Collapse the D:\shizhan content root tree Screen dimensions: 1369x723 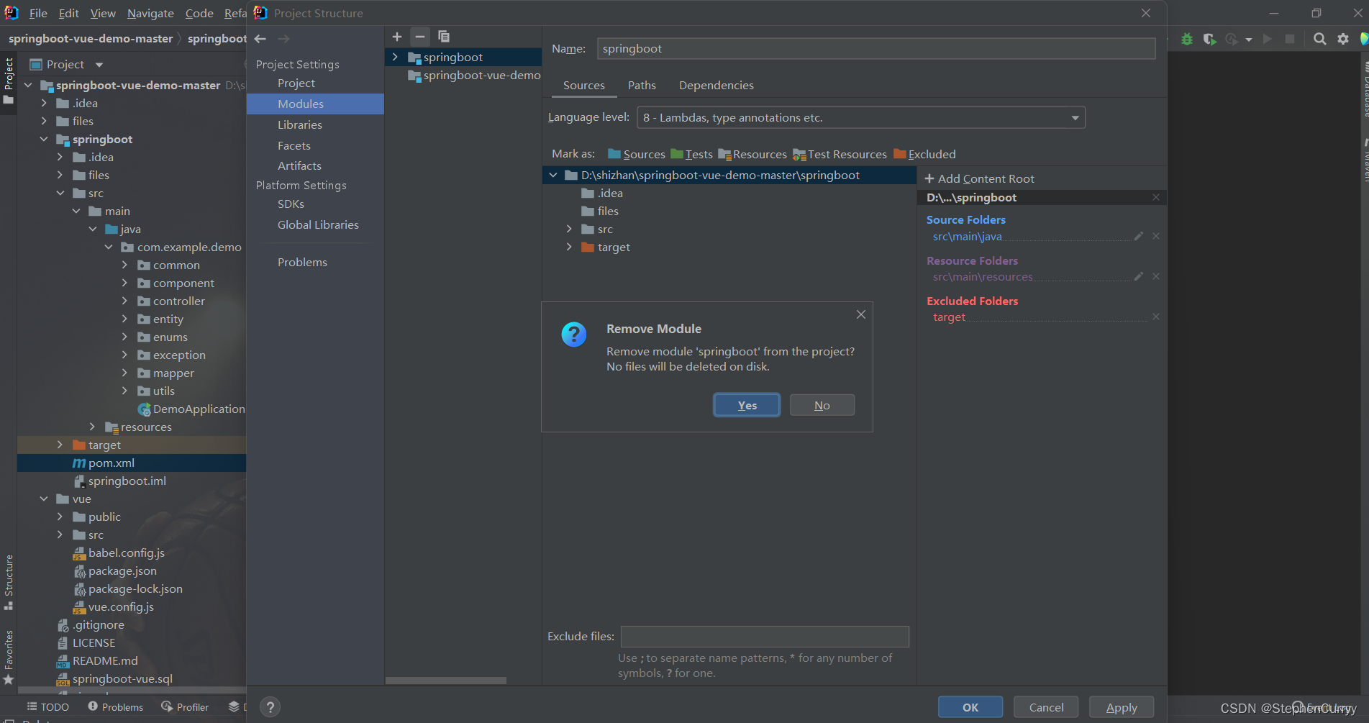tap(552, 175)
